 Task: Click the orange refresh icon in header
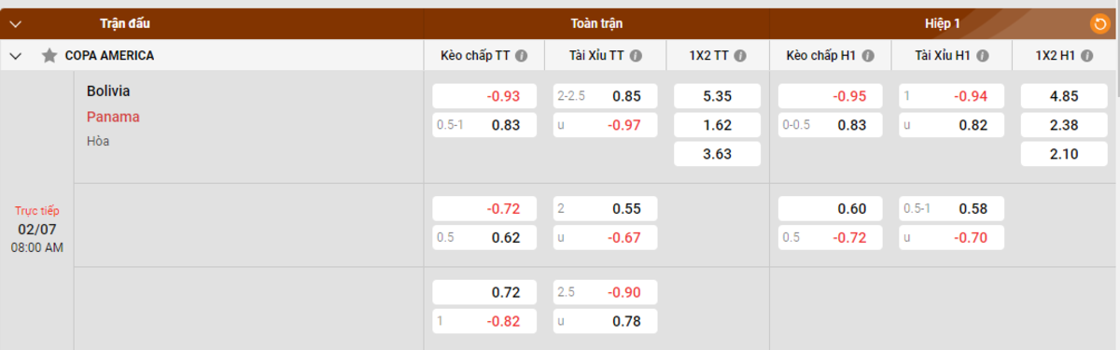[1099, 23]
